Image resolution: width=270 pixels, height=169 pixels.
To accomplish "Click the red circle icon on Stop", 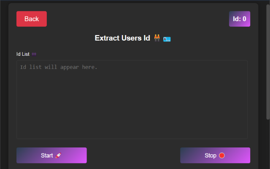I will coord(221,155).
